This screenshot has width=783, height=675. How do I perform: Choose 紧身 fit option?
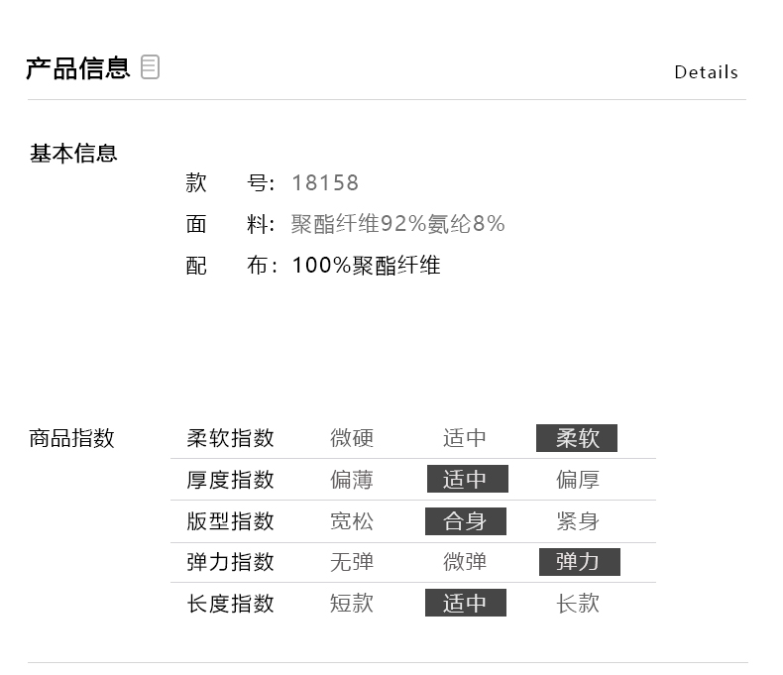pos(578,521)
